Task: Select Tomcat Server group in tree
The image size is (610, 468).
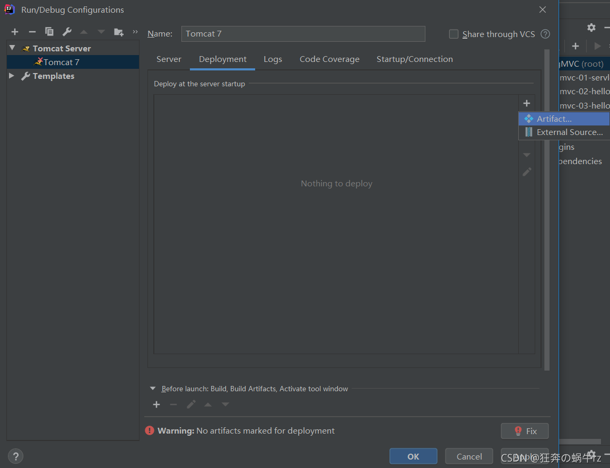Action: [73, 48]
